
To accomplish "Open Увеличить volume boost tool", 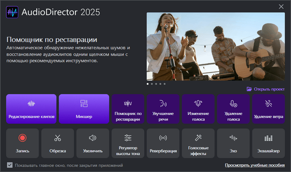I will click(x=93, y=143).
